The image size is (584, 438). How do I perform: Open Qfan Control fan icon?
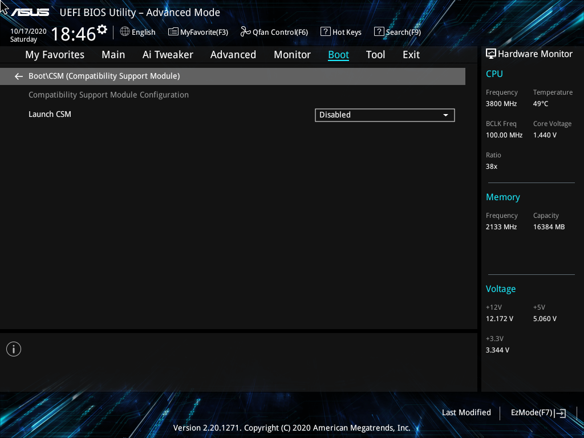pyautogui.click(x=245, y=32)
